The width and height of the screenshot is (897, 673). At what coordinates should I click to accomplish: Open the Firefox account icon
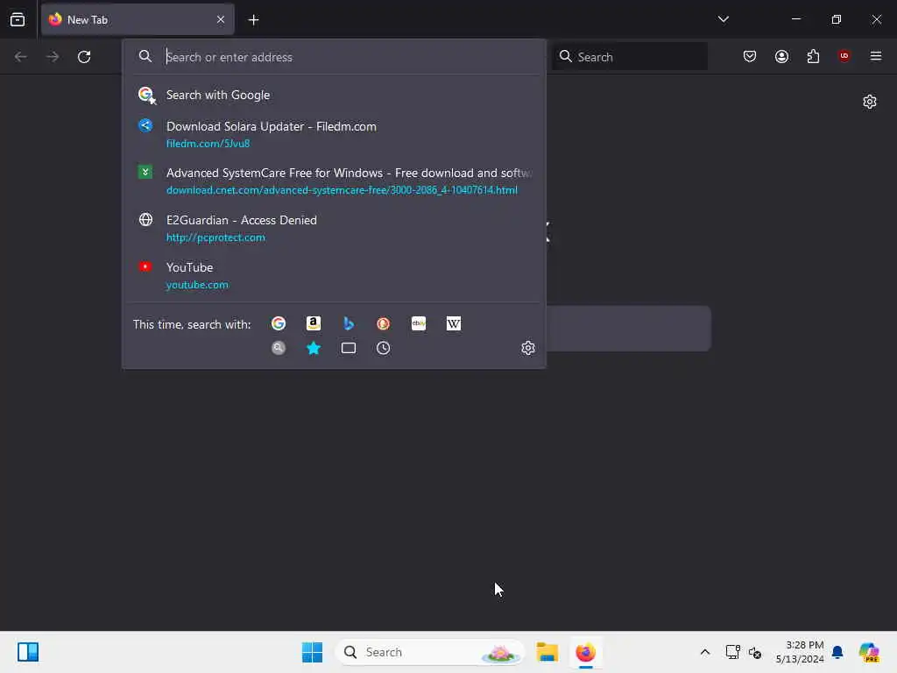pyautogui.click(x=781, y=56)
